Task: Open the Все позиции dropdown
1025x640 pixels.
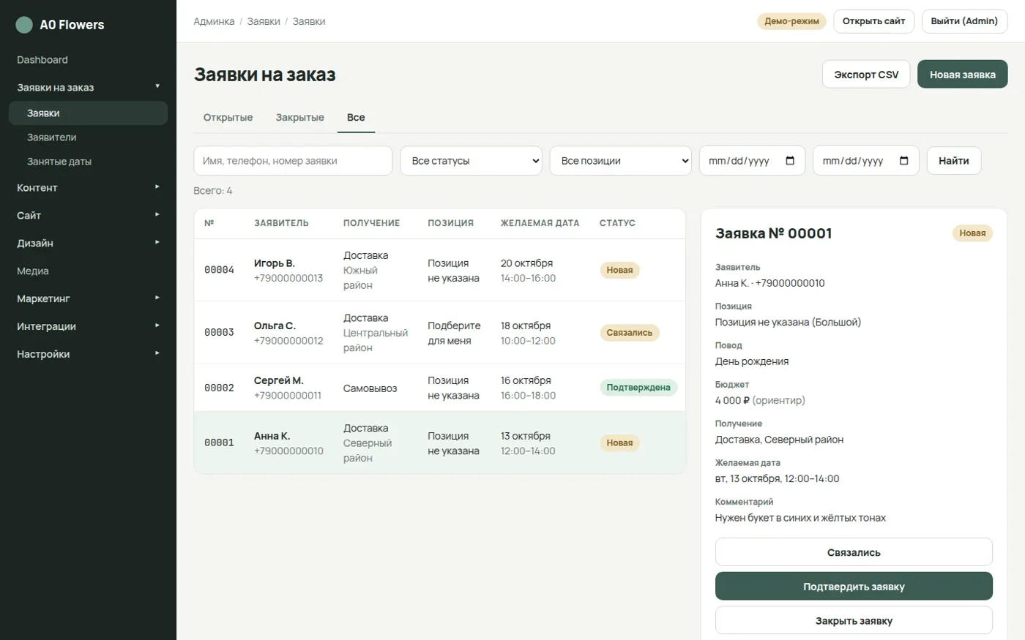Action: pyautogui.click(x=621, y=161)
